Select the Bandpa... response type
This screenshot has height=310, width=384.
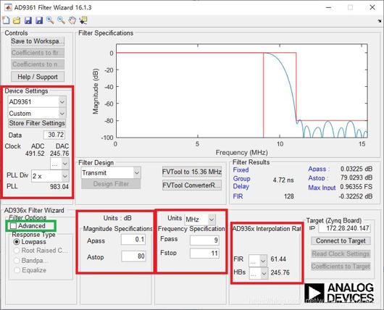tap(17, 261)
